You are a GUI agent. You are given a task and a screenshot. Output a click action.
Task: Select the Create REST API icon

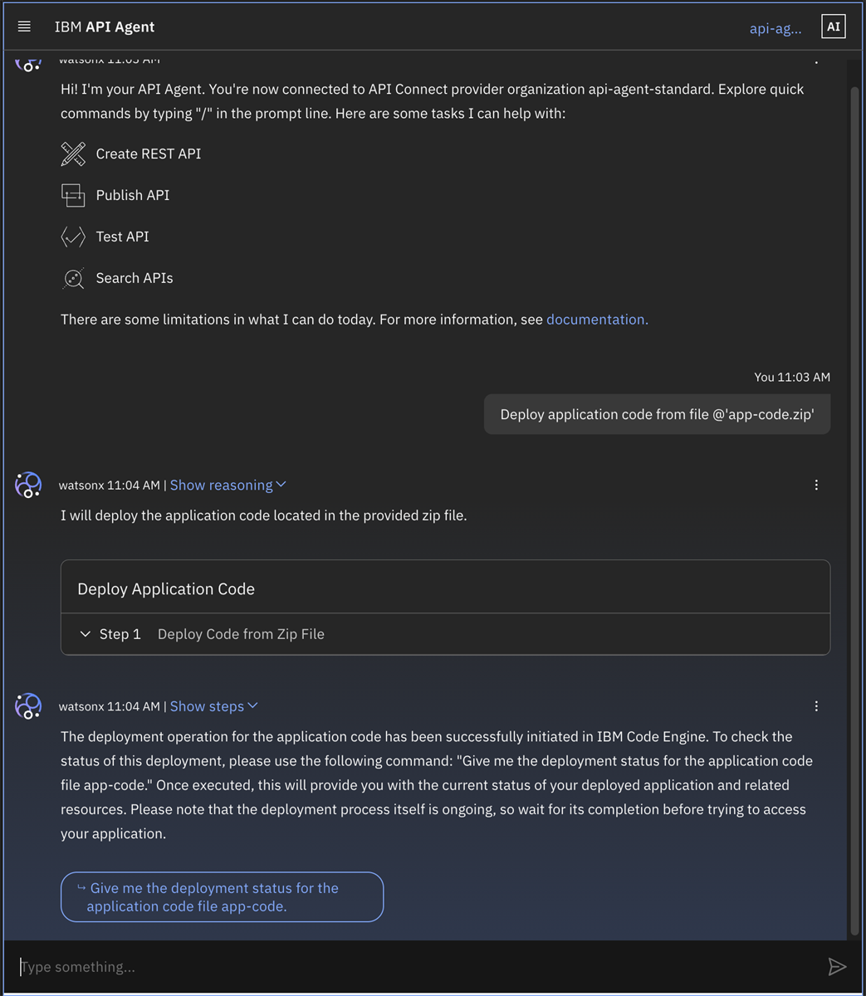point(73,154)
